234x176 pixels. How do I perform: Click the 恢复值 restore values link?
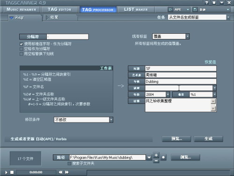click(x=210, y=62)
